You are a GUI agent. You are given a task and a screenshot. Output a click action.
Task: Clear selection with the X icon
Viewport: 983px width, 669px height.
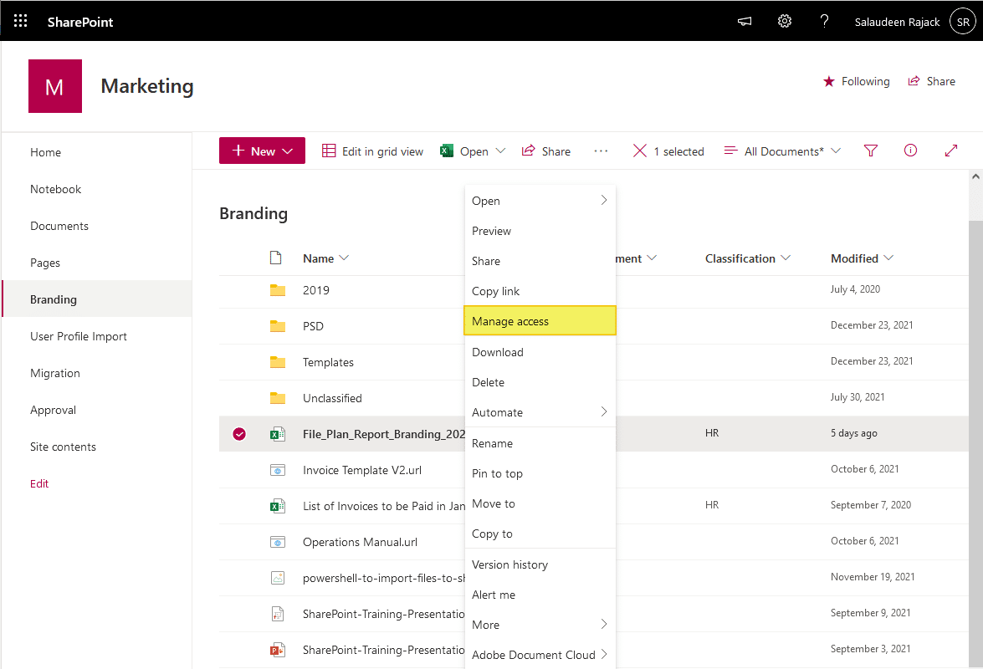pyautogui.click(x=639, y=151)
